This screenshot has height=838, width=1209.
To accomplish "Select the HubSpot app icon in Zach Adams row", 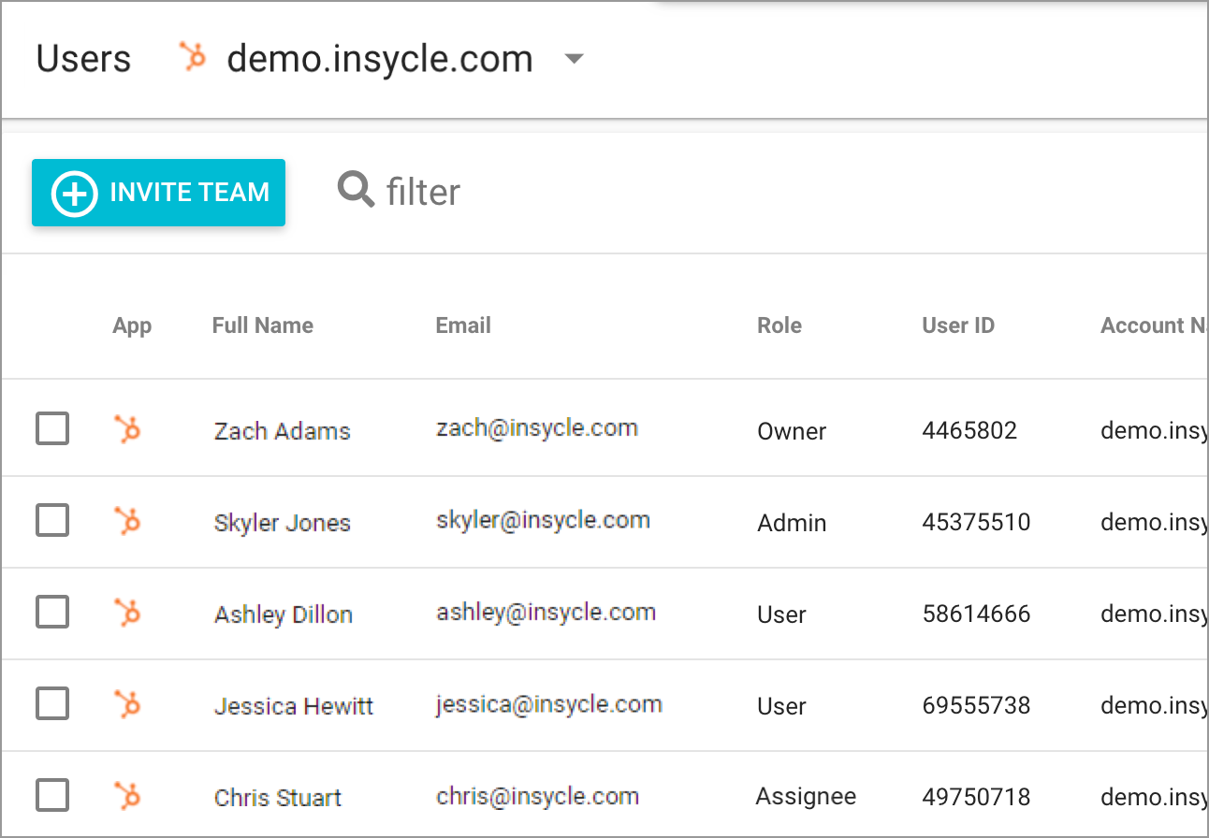I will click(127, 429).
